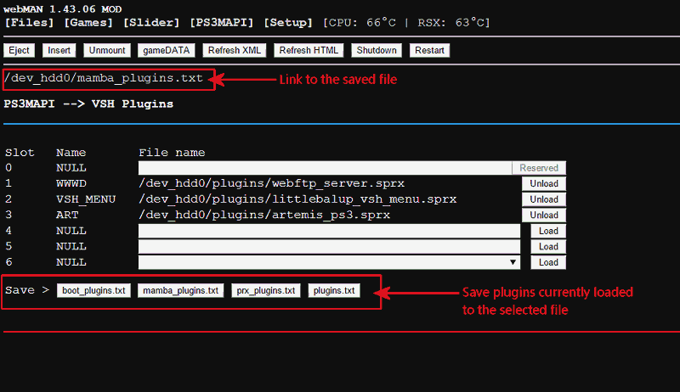Image resolution: width=680 pixels, height=392 pixels.
Task: Click the slot 4 file name field
Action: pyautogui.click(x=329, y=231)
